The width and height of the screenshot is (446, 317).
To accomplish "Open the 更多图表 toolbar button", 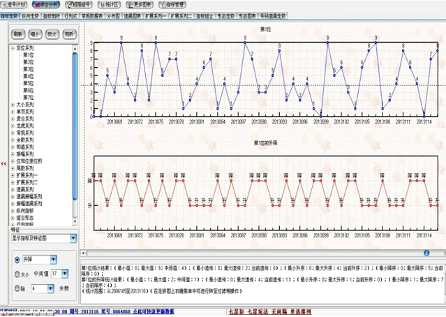I will (x=140, y=5).
